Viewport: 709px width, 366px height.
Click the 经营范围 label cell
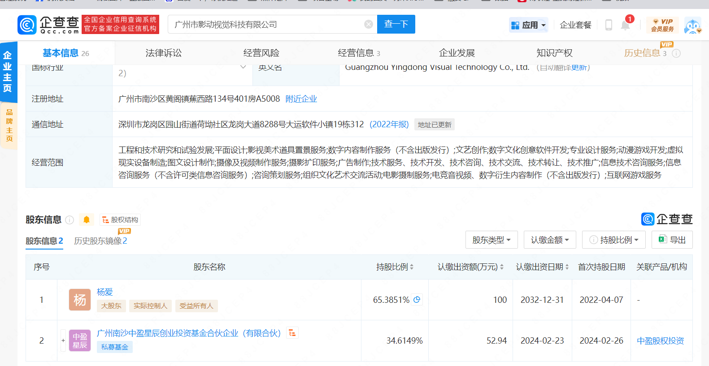tap(69, 162)
